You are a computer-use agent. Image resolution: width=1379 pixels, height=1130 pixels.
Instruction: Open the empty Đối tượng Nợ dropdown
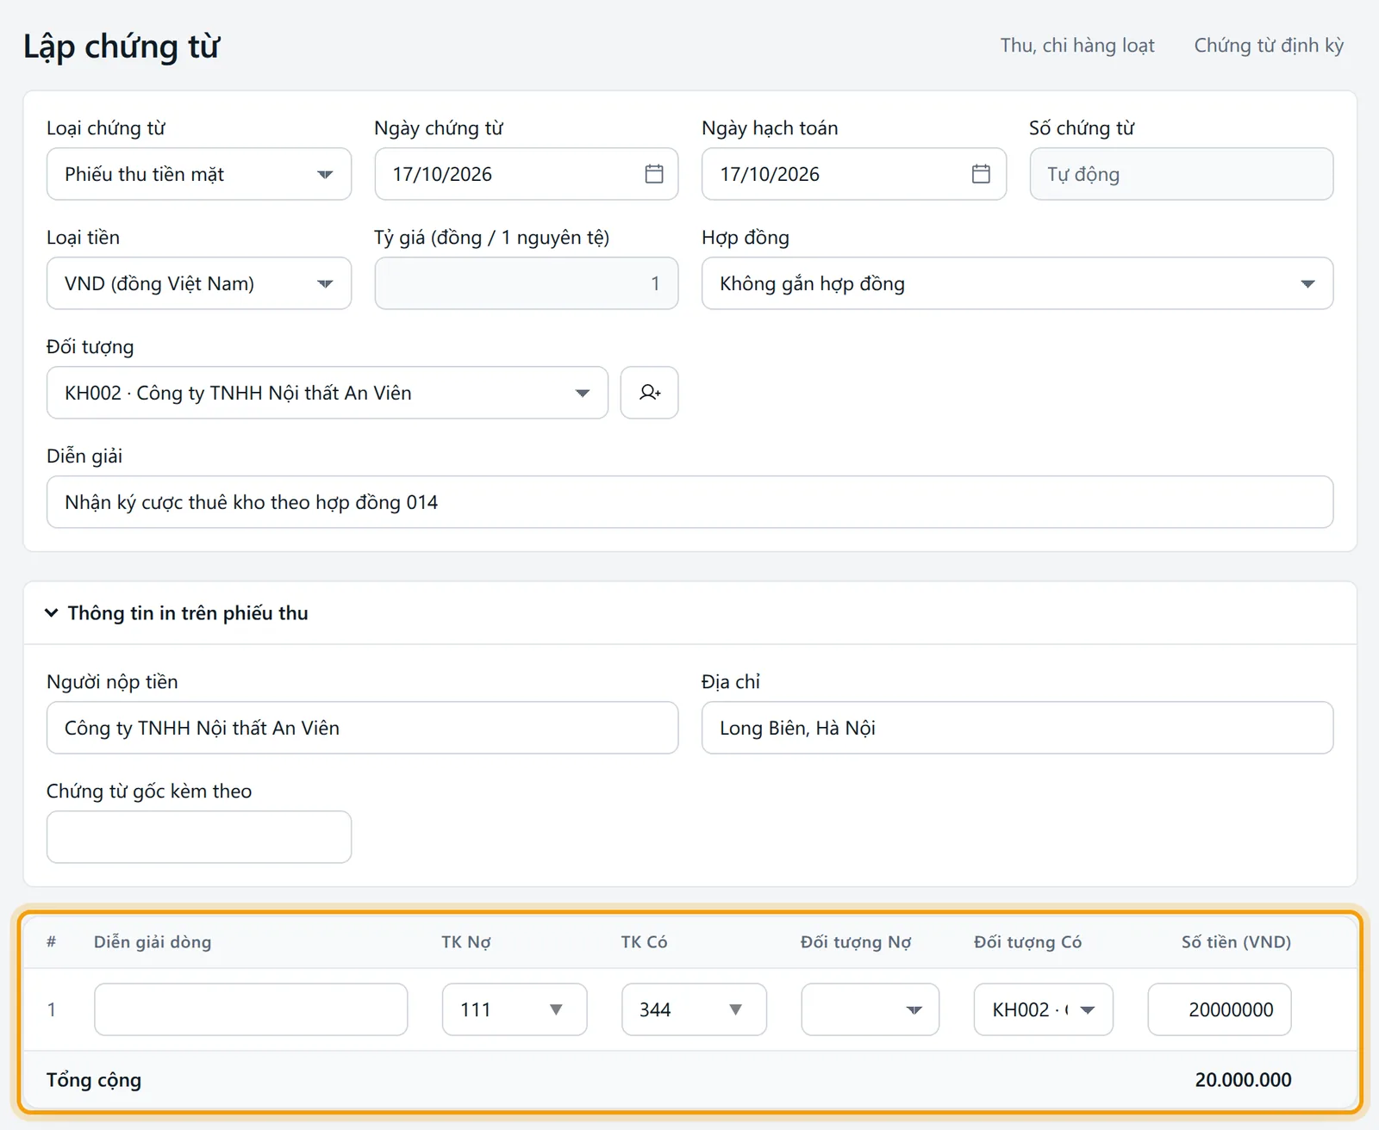coord(870,1009)
